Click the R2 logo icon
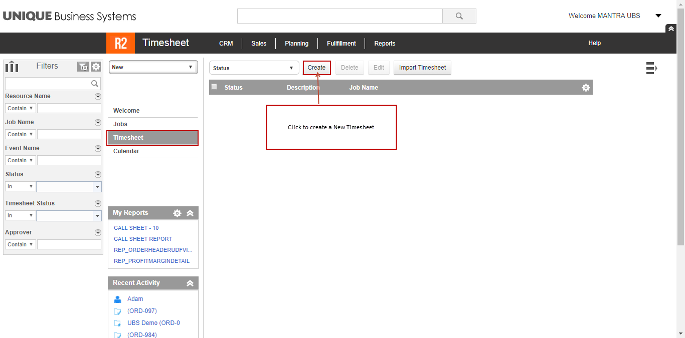The height and width of the screenshot is (338, 685). click(x=120, y=43)
